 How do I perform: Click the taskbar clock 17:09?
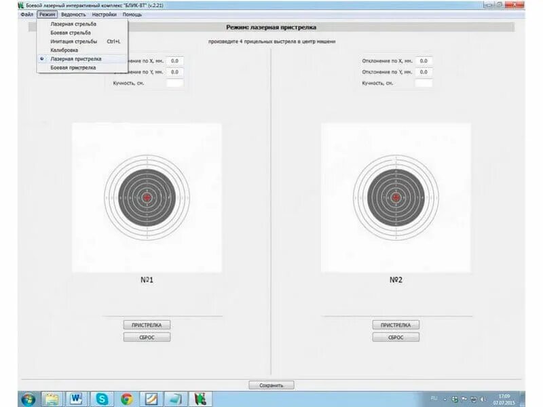pyautogui.click(x=504, y=400)
